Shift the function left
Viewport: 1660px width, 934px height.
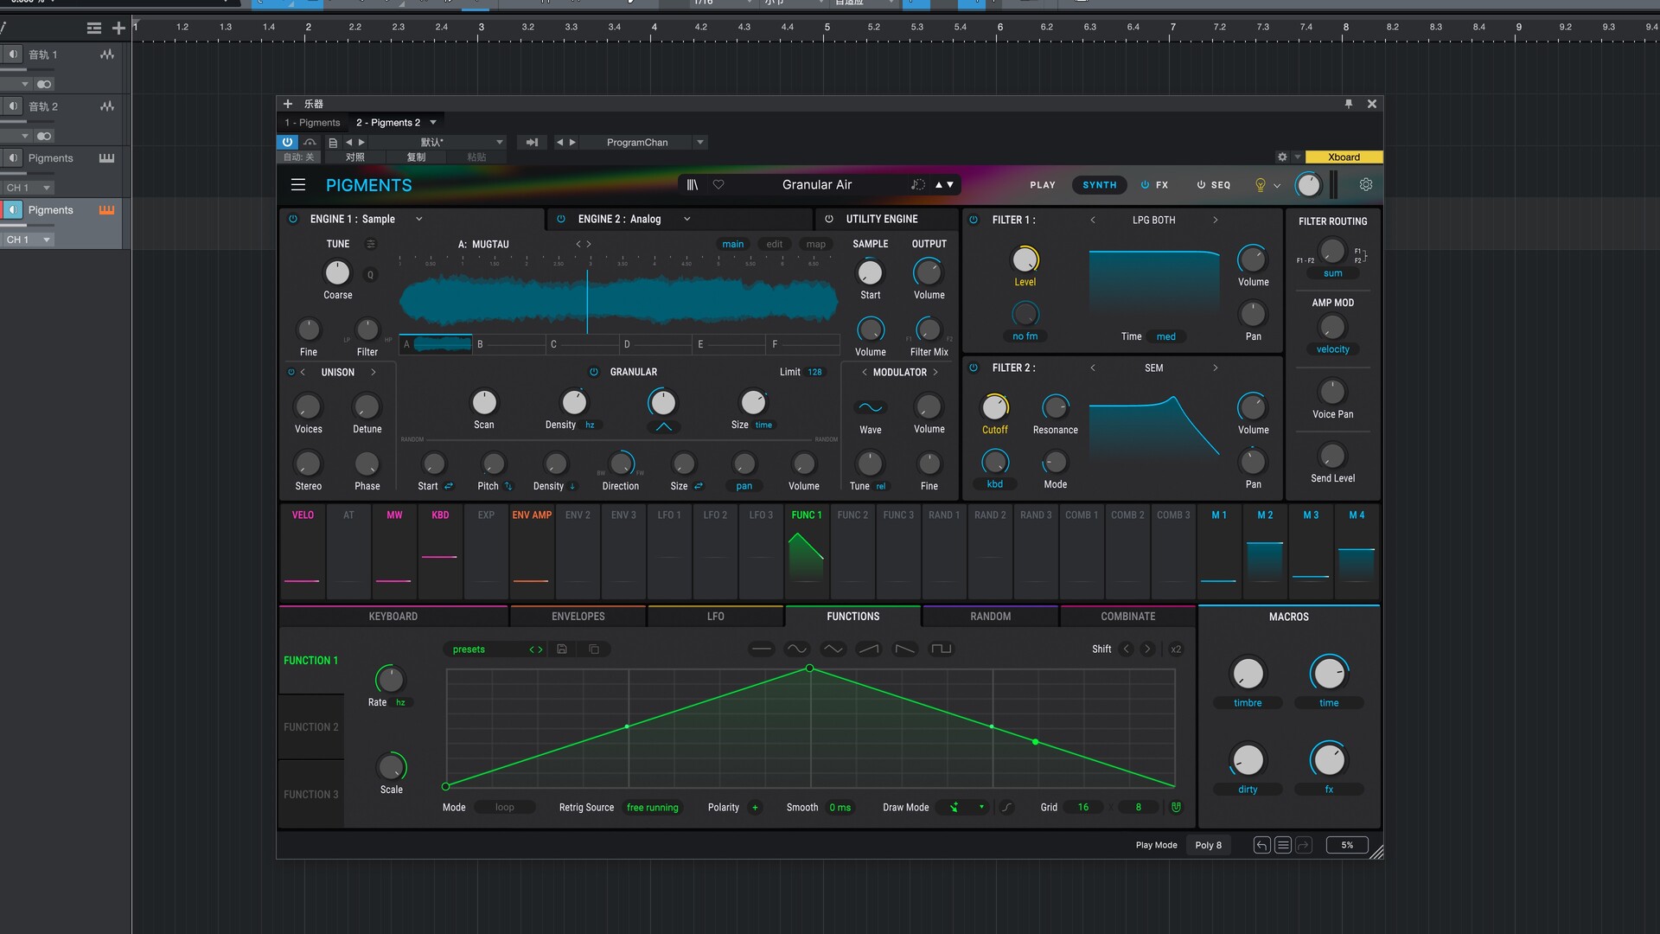click(1126, 649)
